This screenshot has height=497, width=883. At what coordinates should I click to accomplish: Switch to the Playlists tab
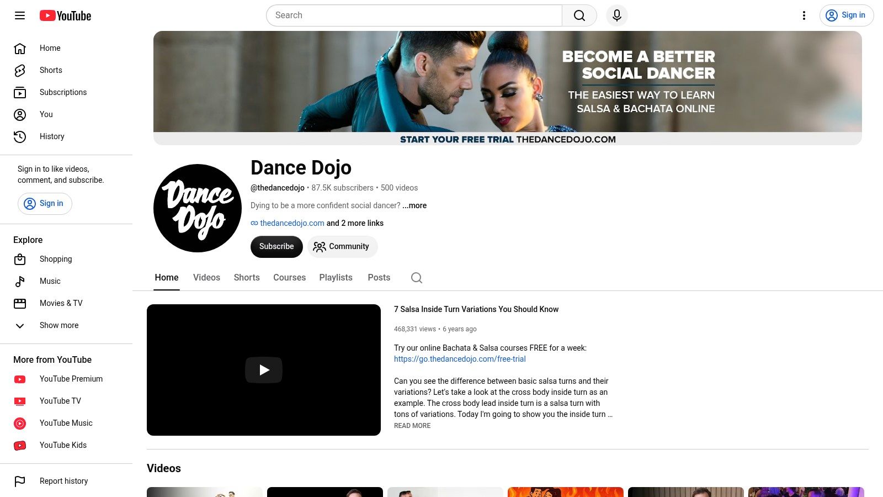coord(336,278)
